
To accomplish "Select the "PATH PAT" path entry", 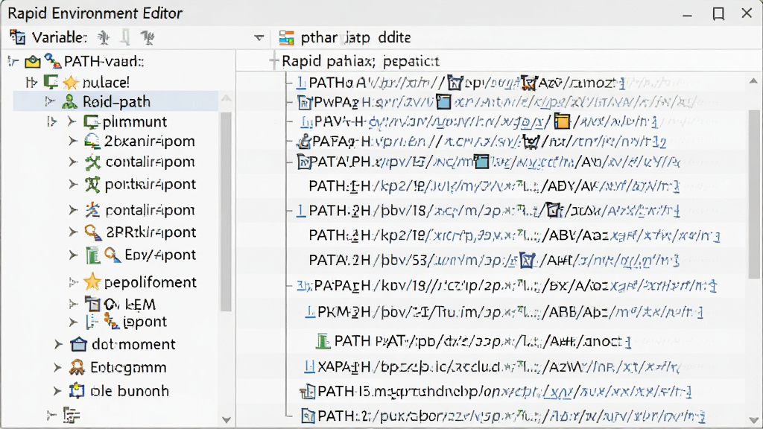I will (474, 341).
